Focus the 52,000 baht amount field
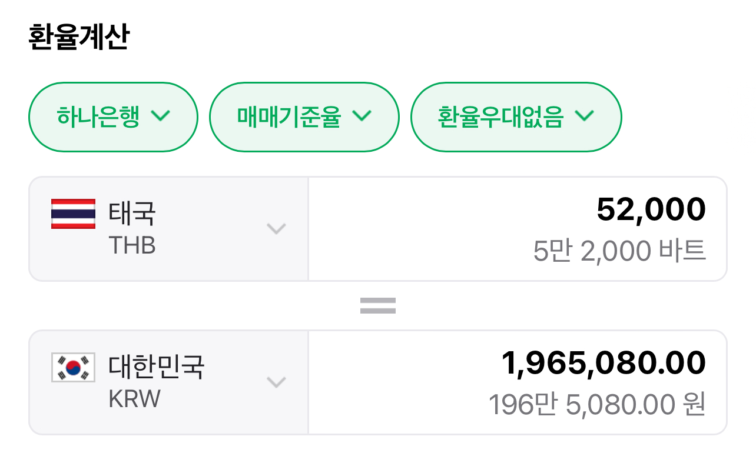756x453 pixels. click(651, 209)
